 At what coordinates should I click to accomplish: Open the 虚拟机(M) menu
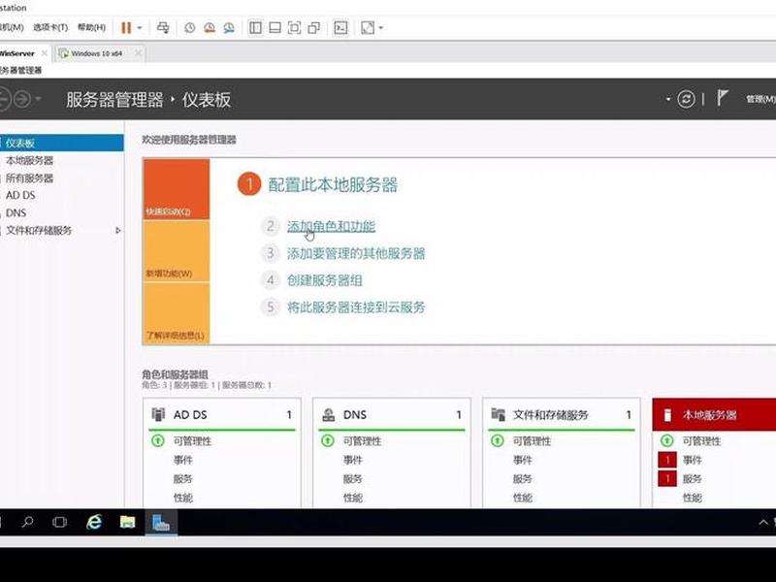pos(12,27)
